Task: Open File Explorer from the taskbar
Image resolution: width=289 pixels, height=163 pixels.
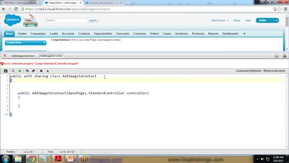Action: point(18,159)
